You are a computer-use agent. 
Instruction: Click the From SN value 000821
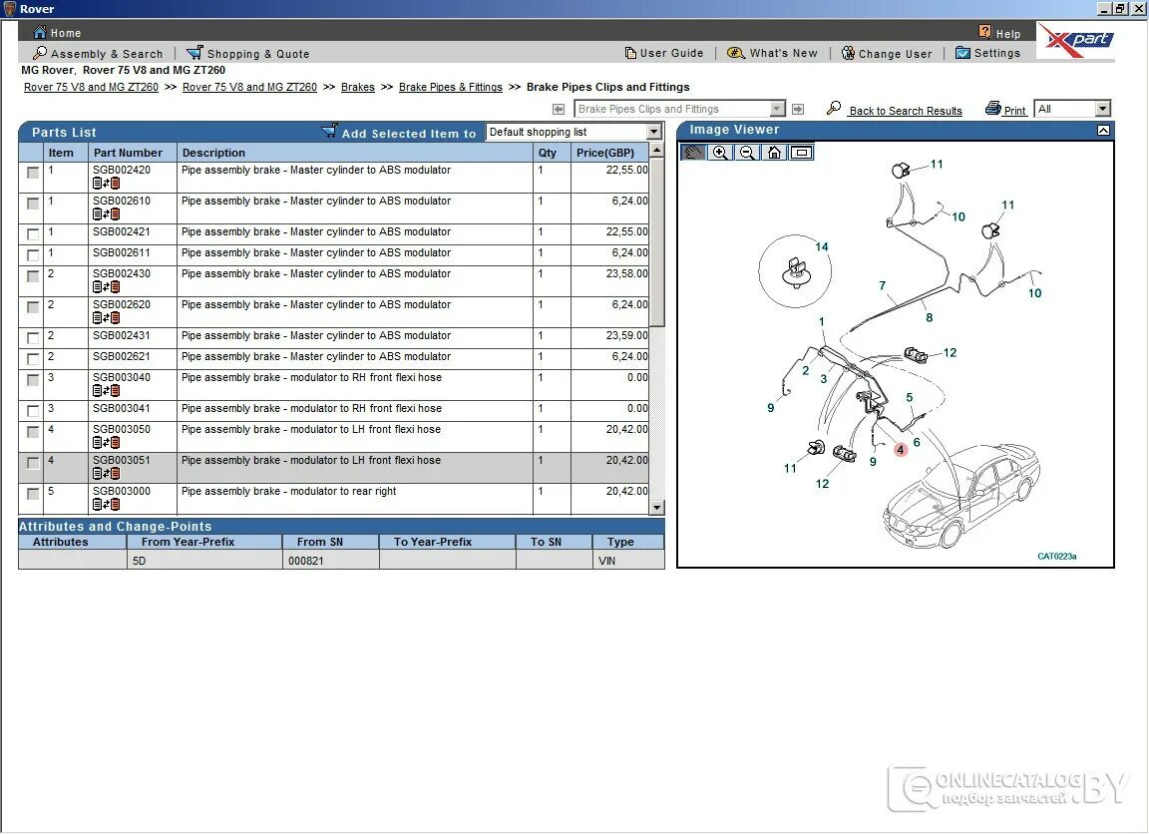tap(305, 561)
